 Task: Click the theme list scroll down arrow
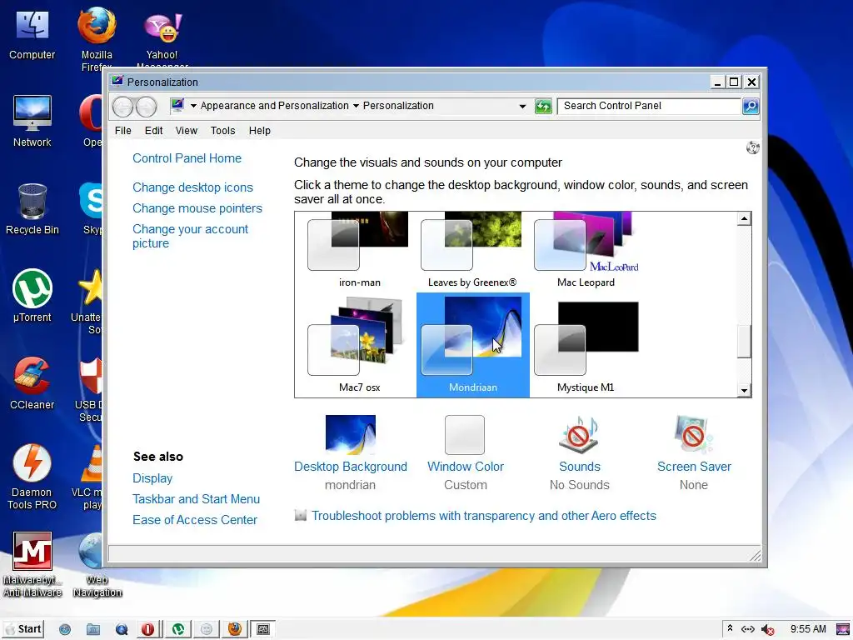pyautogui.click(x=744, y=390)
